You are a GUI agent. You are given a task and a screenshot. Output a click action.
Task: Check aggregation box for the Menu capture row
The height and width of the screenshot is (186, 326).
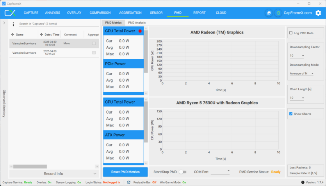point(94,43)
